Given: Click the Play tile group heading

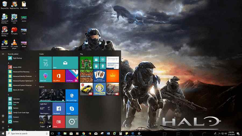Looking at the screenshot, I should tap(81, 54).
